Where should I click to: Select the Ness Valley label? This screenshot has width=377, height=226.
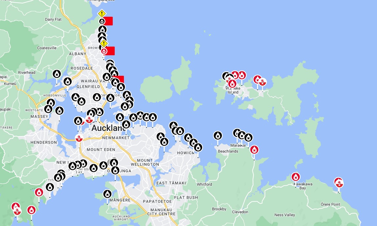[x=285, y=215]
